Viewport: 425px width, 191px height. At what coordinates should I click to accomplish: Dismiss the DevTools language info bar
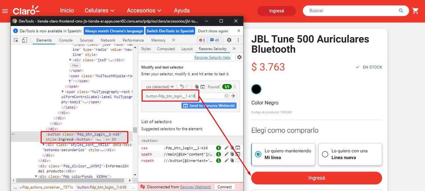(239, 31)
